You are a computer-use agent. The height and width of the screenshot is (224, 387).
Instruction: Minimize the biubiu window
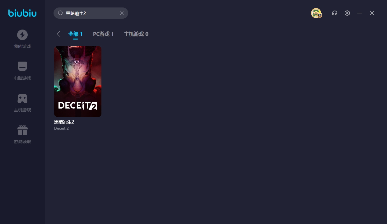(x=360, y=13)
